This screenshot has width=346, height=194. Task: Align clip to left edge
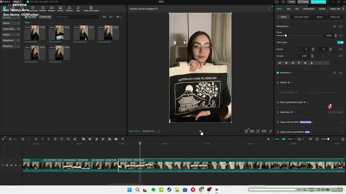[280, 63]
